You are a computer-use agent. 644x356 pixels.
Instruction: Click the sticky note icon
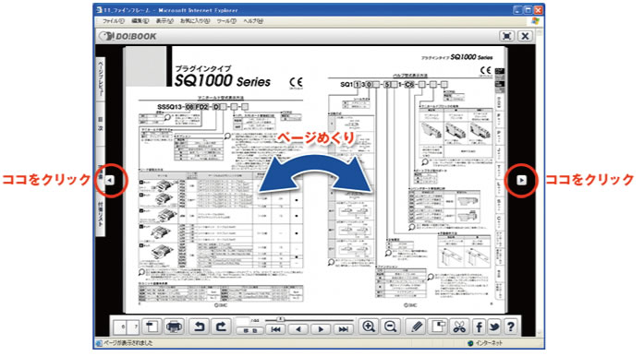(x=438, y=326)
